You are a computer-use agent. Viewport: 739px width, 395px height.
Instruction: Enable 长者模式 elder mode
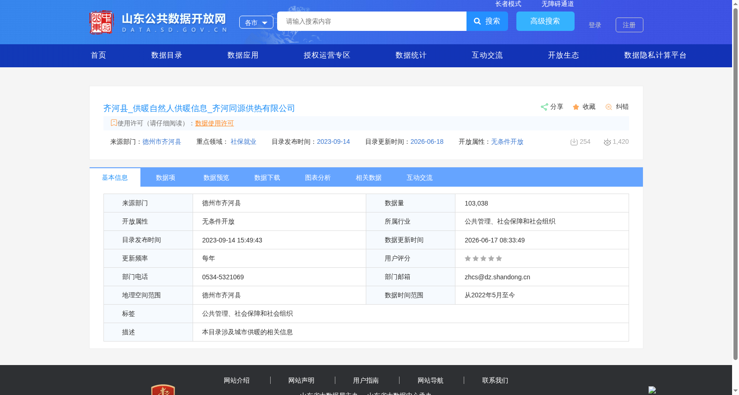coord(509,4)
